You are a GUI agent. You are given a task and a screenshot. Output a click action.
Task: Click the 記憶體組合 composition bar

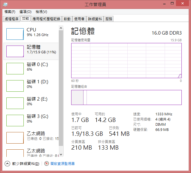(126, 97)
